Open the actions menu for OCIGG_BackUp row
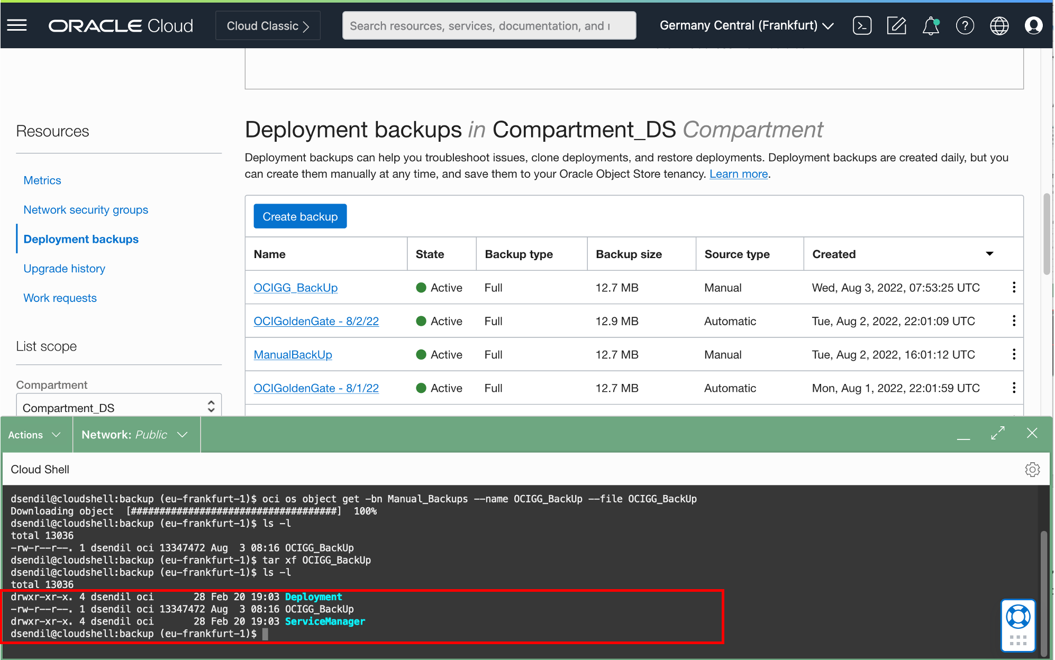This screenshot has height=660, width=1055. tap(1014, 287)
